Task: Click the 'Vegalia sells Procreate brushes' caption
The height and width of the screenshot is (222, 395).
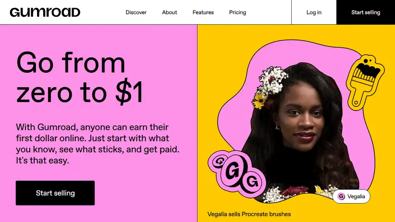Action: [x=249, y=214]
